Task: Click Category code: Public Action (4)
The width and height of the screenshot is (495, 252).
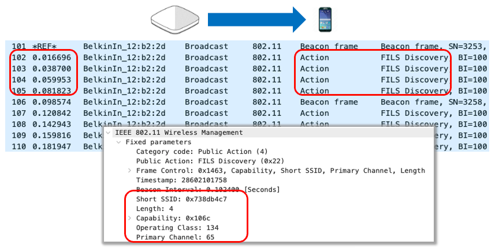Action: [202, 152]
